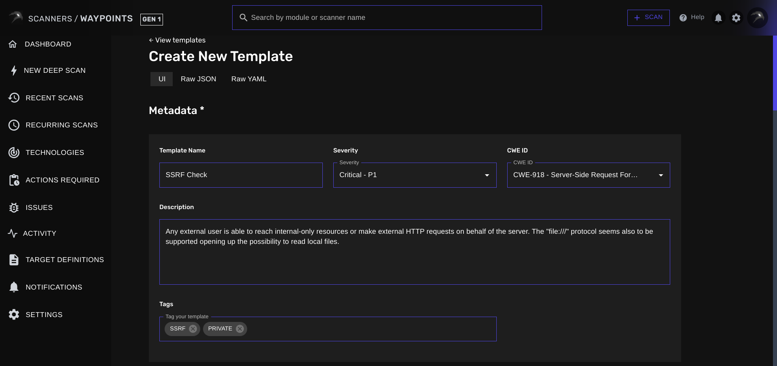Image resolution: width=777 pixels, height=366 pixels.
Task: Select the Recent Scans sidebar icon
Action: point(14,97)
